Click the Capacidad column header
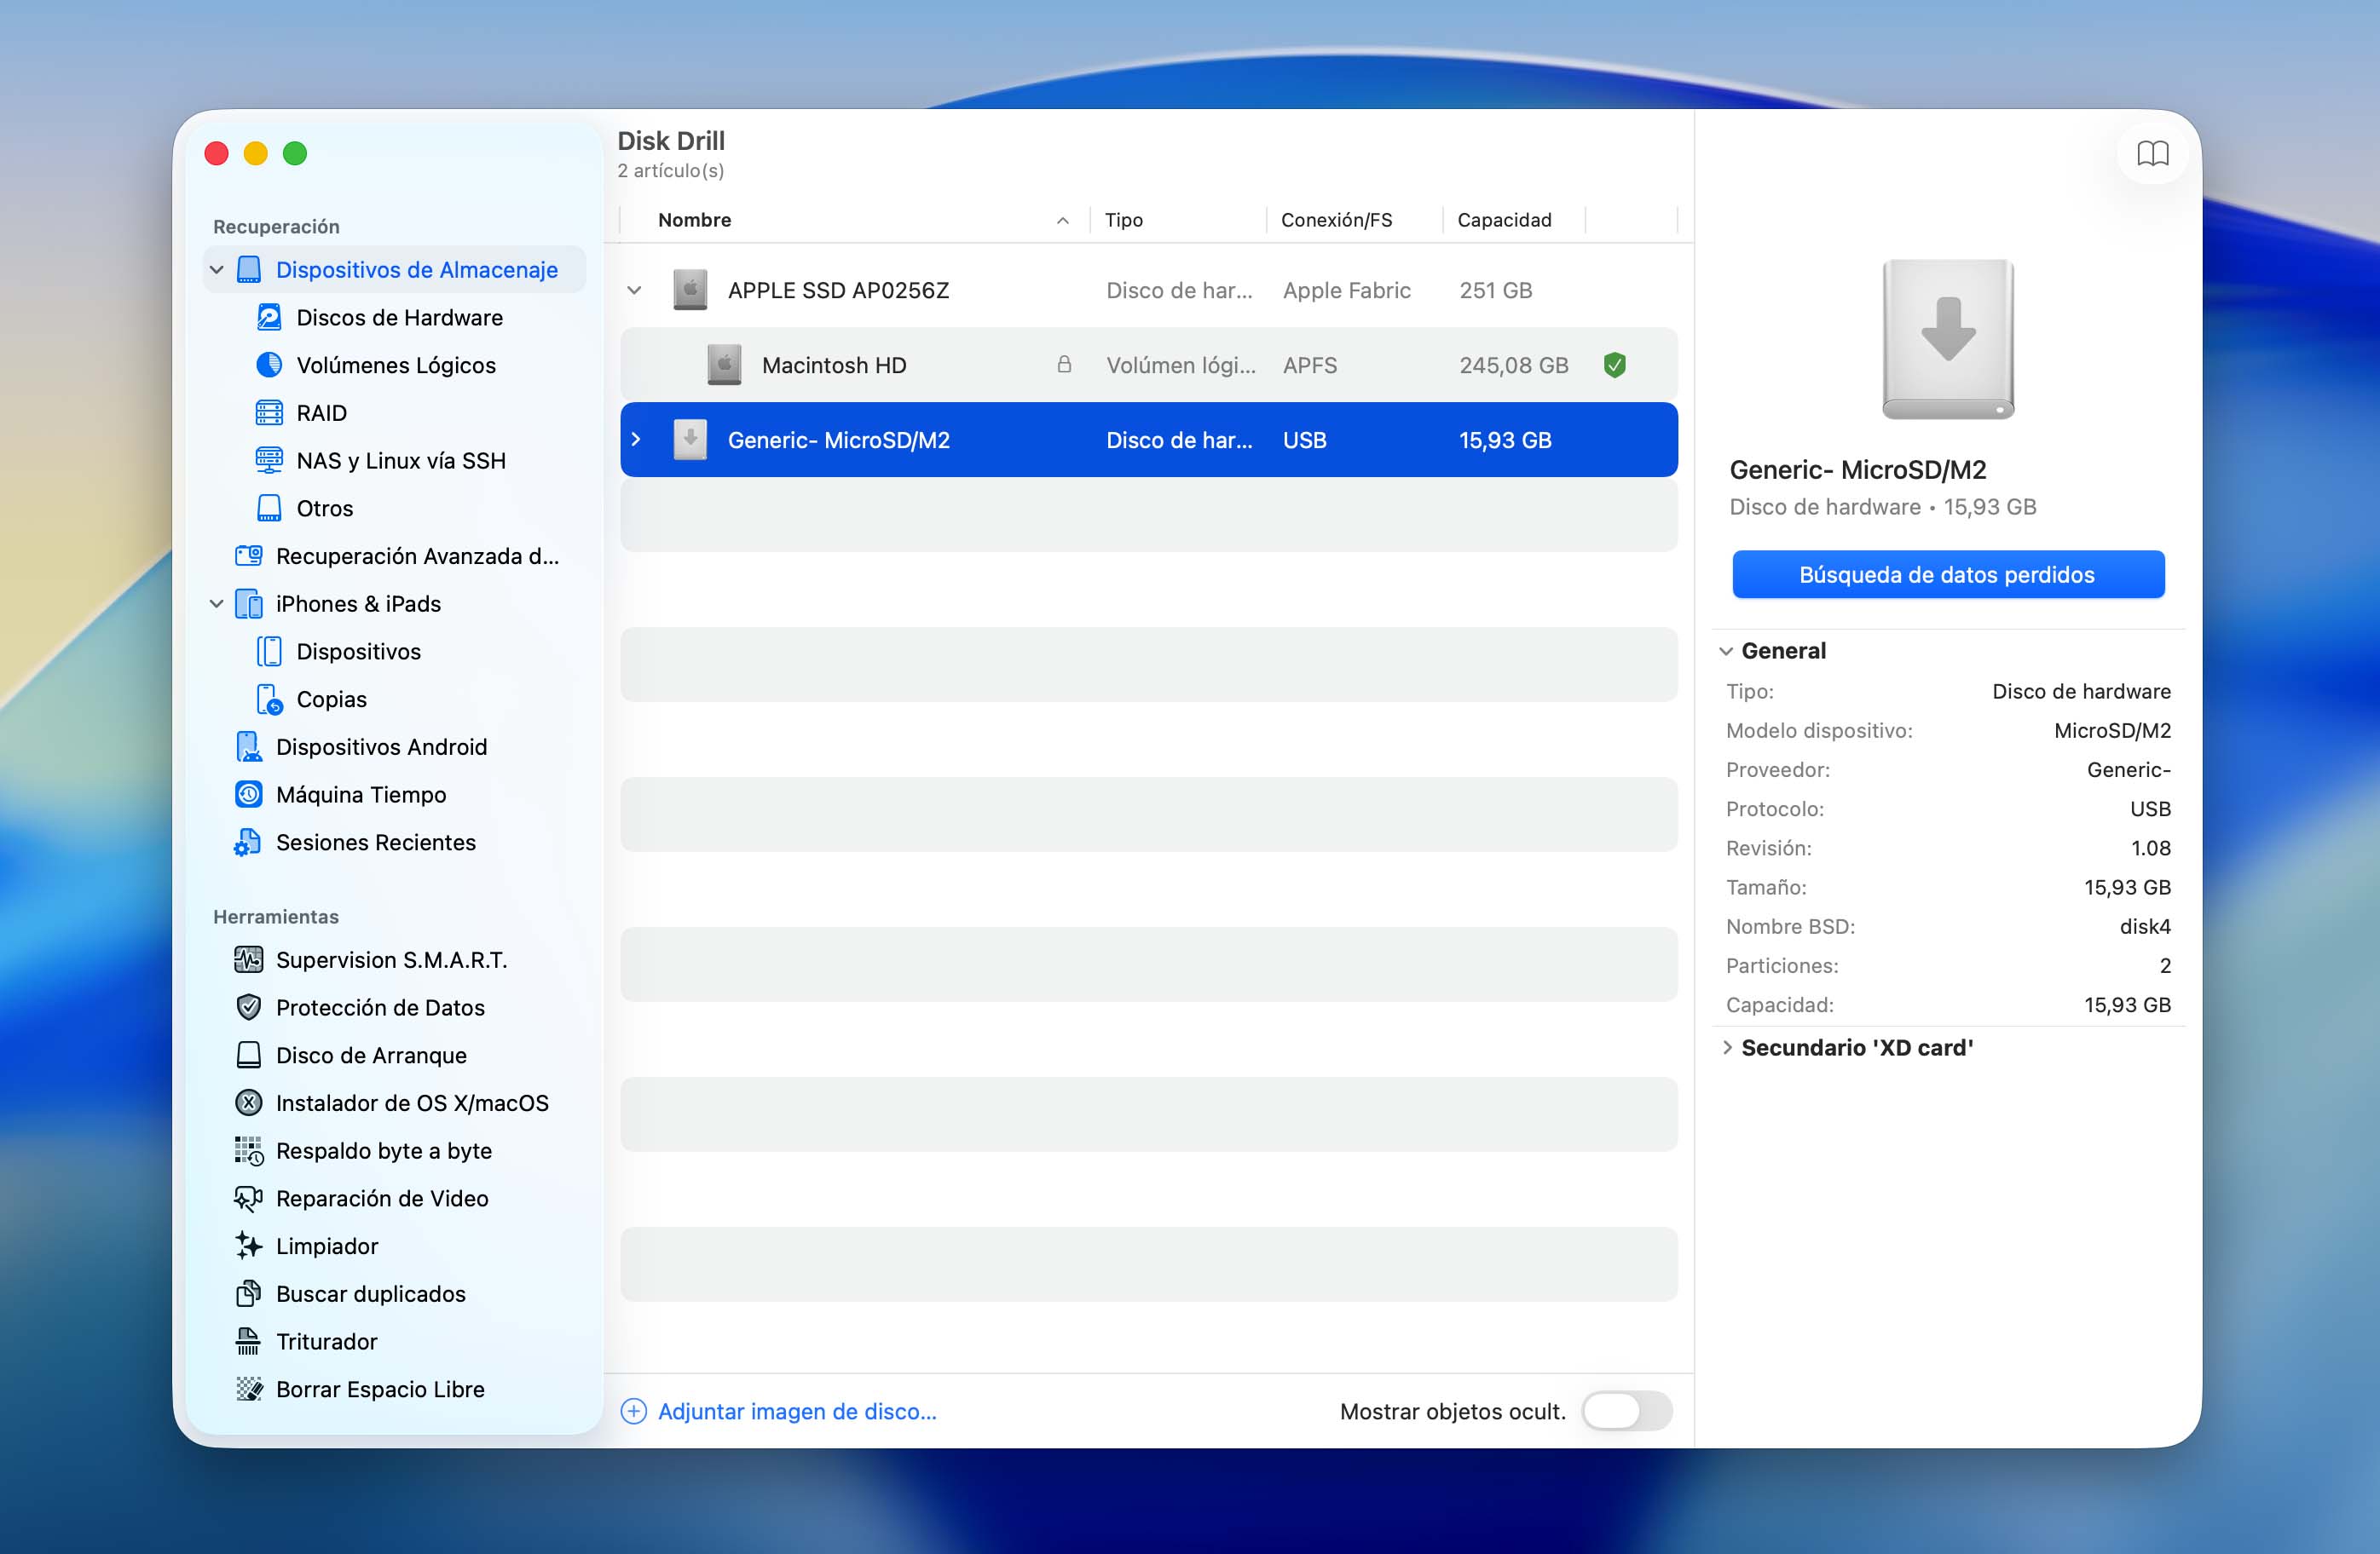The height and width of the screenshot is (1554, 2380). click(1513, 220)
